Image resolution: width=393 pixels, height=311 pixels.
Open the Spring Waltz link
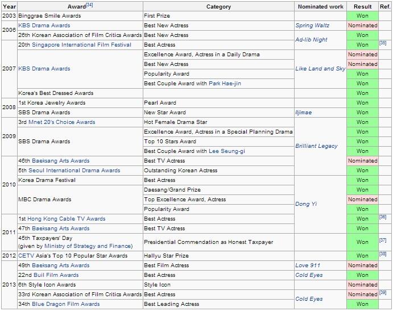[x=312, y=26]
